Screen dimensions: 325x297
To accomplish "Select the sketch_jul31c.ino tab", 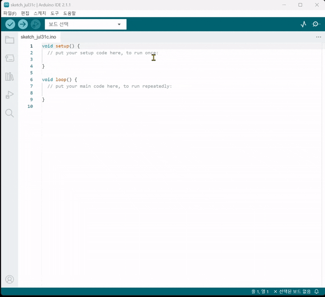I will click(x=38, y=37).
